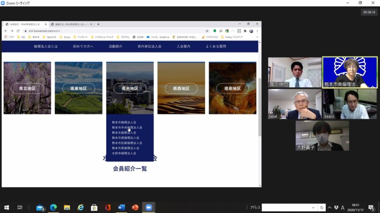Open the 初めての方へ menu item
The width and height of the screenshot is (380, 213).
pyautogui.click(x=83, y=46)
